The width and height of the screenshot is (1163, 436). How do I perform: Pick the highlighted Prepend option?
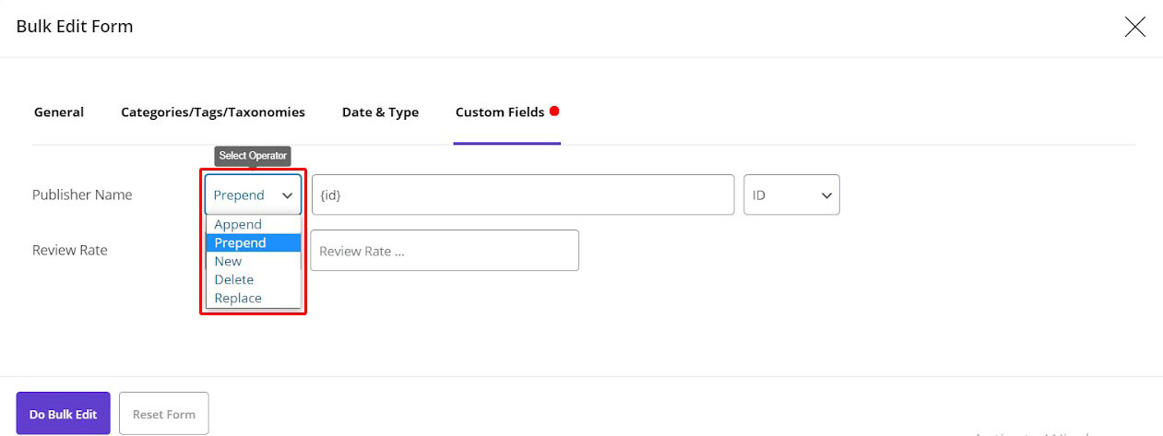click(x=240, y=243)
